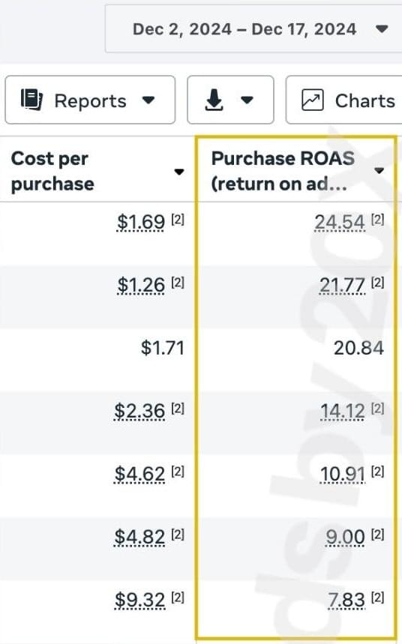Click footnote [2] next to 24.54 ROAS
Screen dimensions: 402x644
[x=378, y=220]
